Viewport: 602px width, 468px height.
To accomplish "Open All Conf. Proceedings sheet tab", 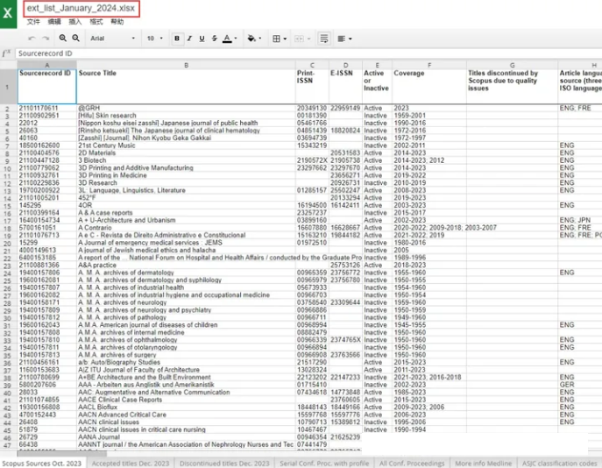I will [x=412, y=464].
